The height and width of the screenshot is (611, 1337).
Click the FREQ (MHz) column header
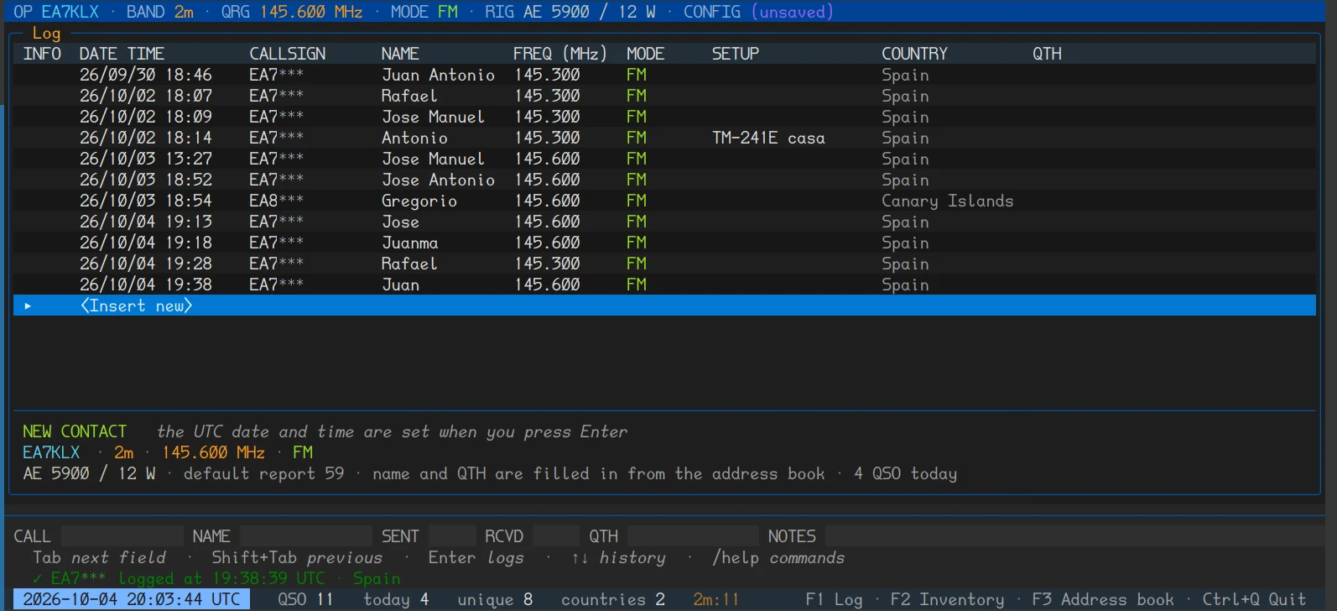pyautogui.click(x=559, y=54)
